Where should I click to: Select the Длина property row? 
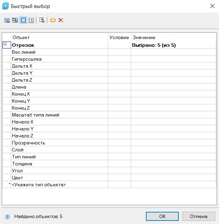click(59, 87)
